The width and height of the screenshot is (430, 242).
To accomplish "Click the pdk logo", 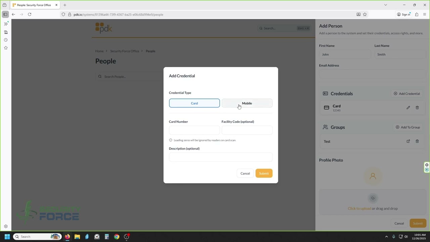I will point(103,28).
